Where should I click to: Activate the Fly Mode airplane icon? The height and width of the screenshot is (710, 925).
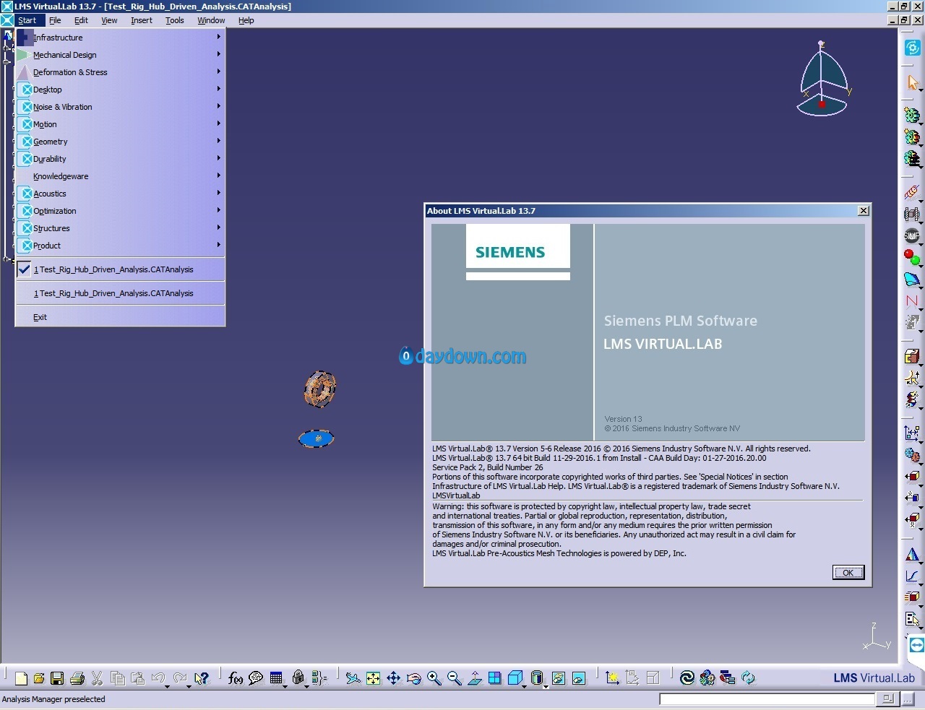[x=353, y=678]
